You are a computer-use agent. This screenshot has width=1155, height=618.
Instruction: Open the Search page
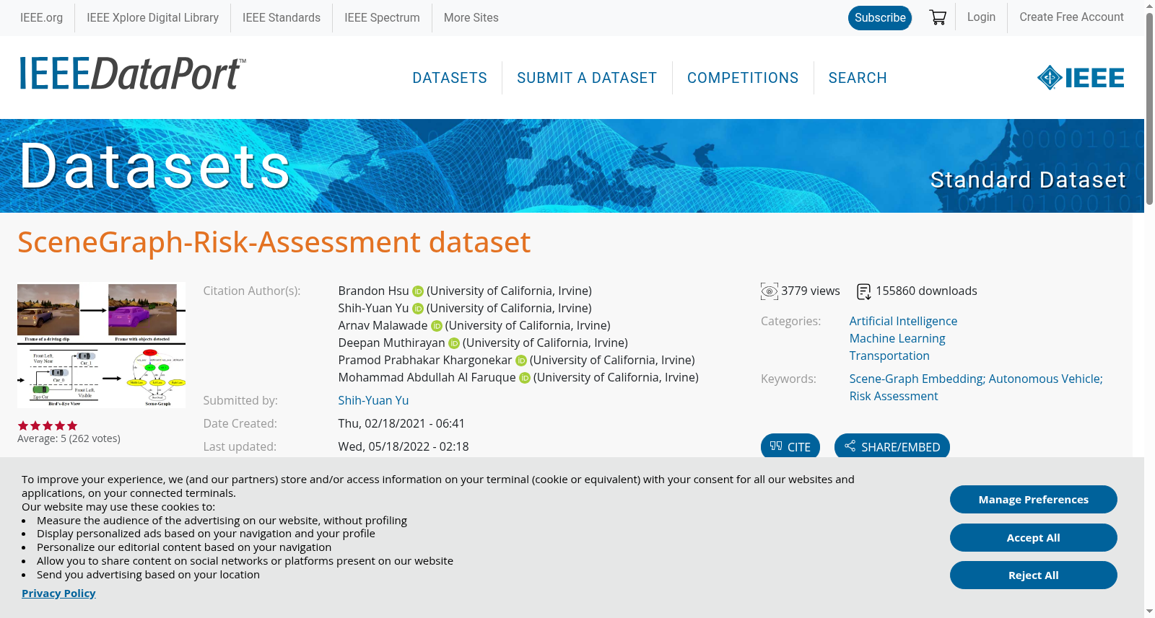click(858, 78)
